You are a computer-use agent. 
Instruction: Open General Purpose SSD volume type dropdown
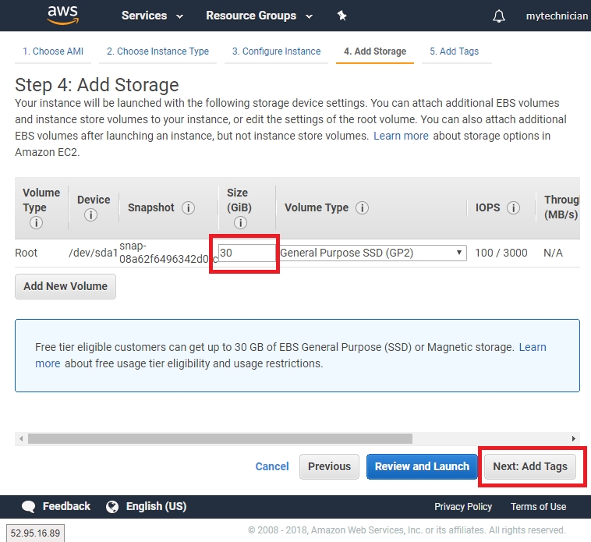click(x=373, y=253)
